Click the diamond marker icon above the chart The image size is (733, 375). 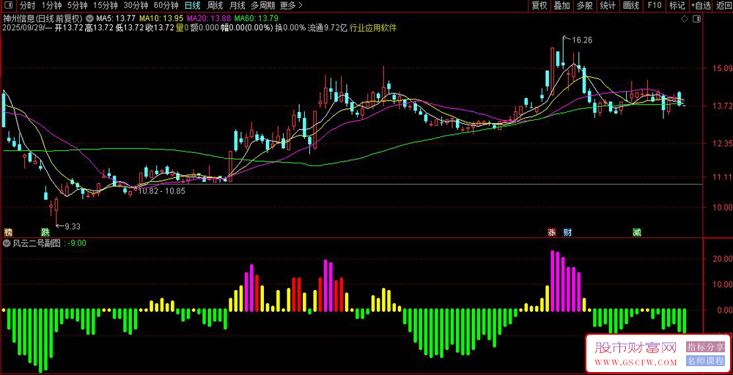[684, 19]
